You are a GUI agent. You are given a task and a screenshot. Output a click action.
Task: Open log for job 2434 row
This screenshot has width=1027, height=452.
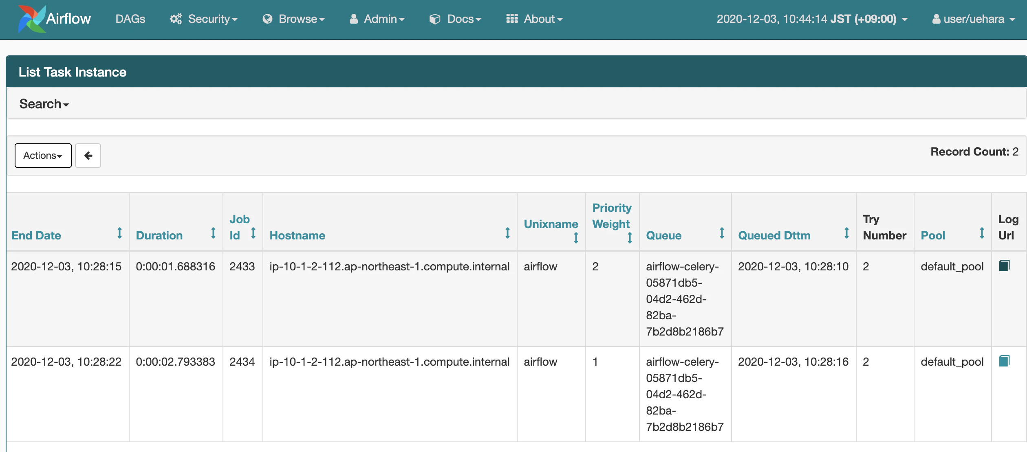pos(1004,361)
